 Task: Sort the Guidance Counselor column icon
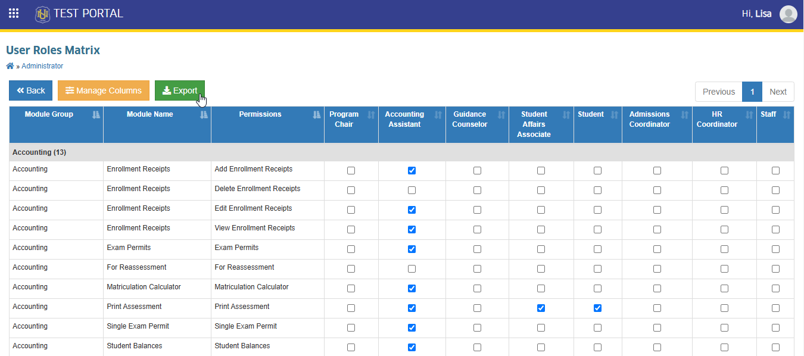[501, 115]
